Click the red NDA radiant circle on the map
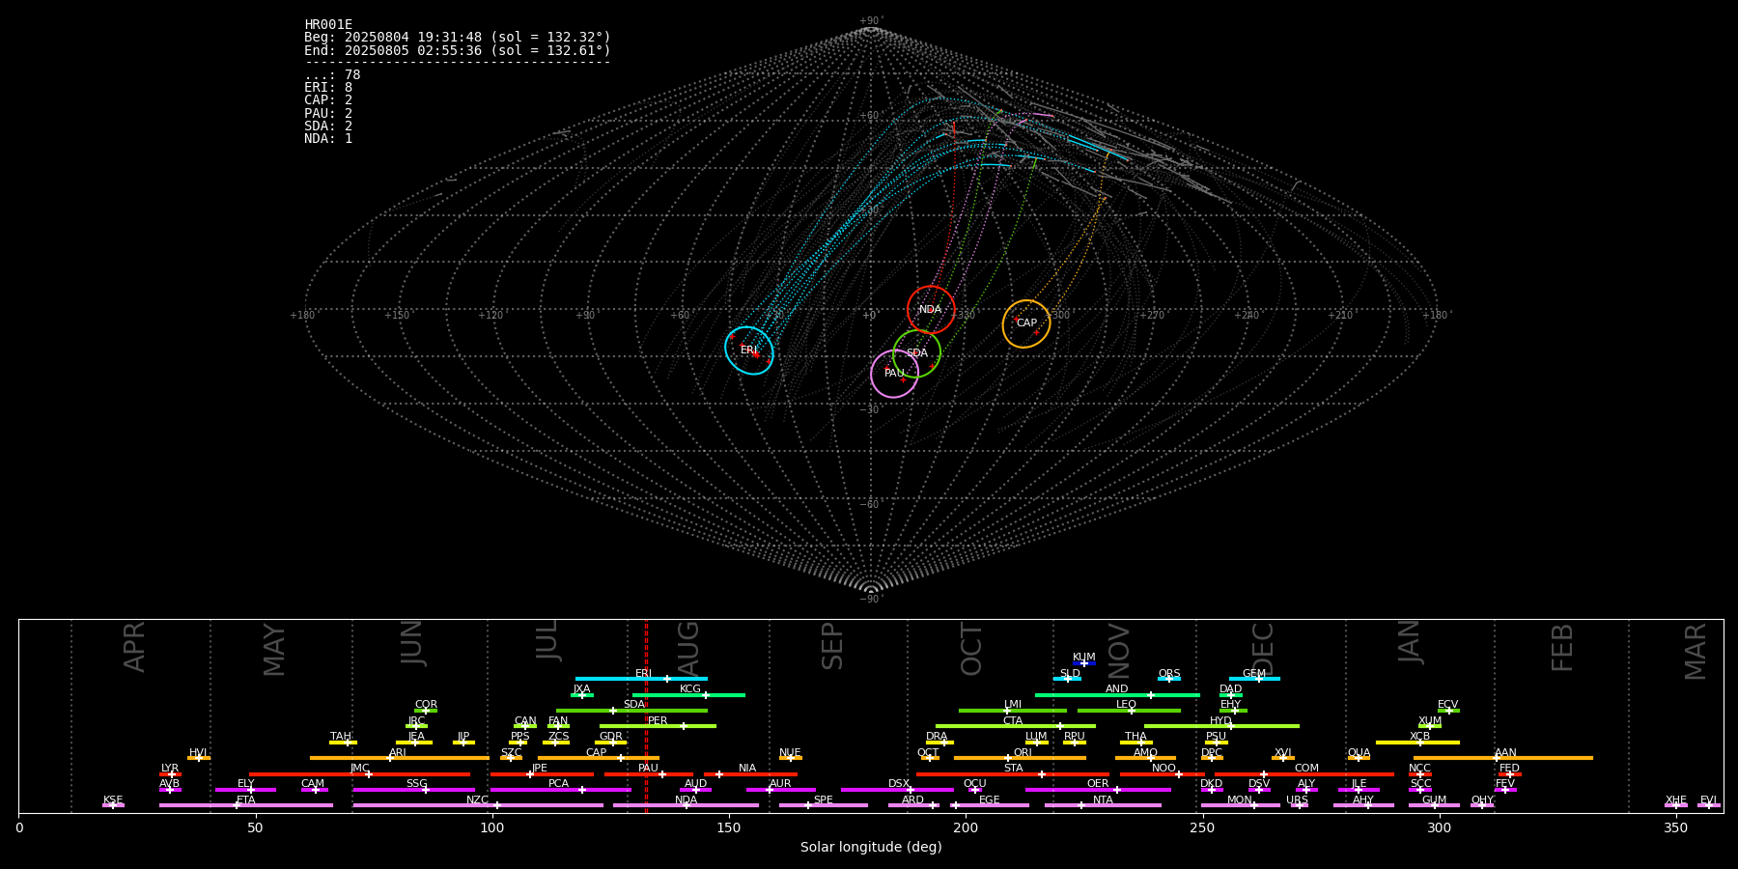 pos(931,310)
